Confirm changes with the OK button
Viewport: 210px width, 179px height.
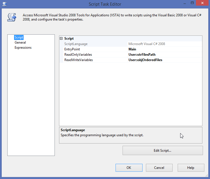(x=129, y=168)
